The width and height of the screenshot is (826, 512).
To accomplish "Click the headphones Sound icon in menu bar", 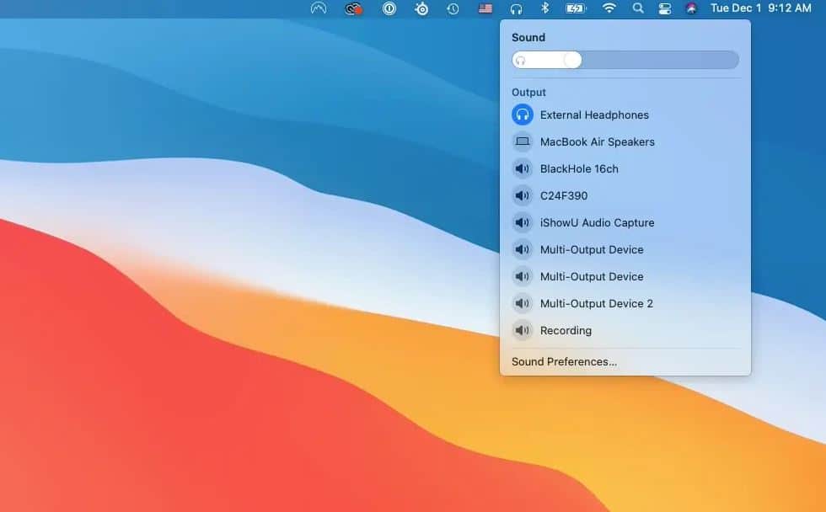I will (516, 8).
